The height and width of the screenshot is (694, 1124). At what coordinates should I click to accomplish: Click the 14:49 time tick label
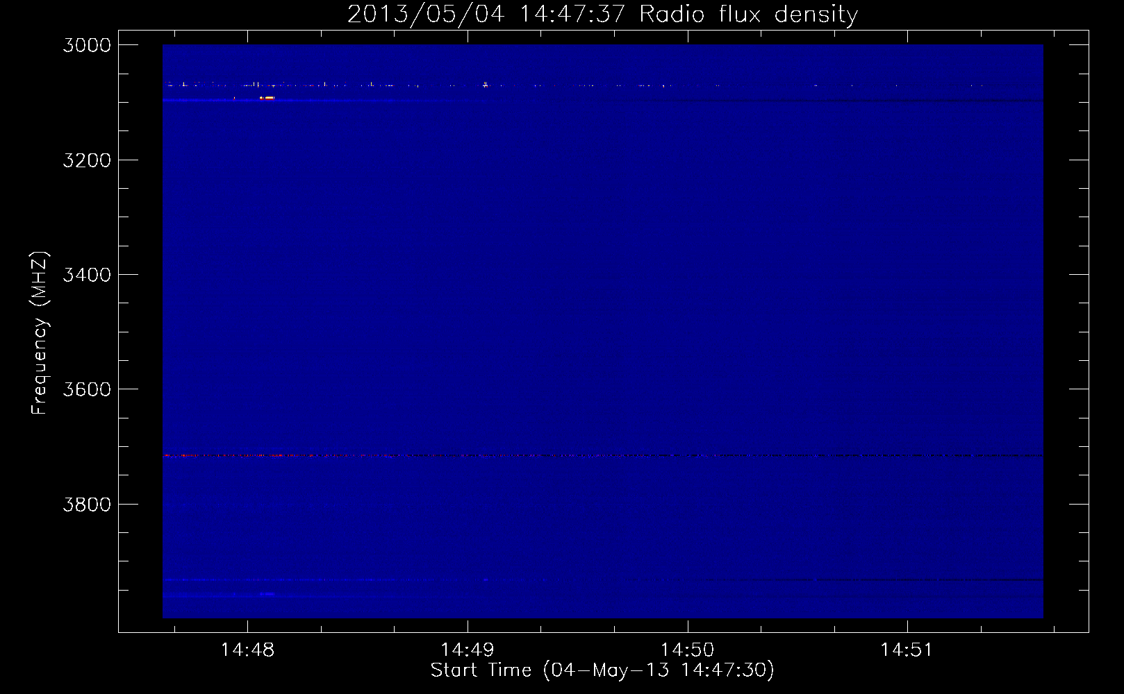[468, 650]
